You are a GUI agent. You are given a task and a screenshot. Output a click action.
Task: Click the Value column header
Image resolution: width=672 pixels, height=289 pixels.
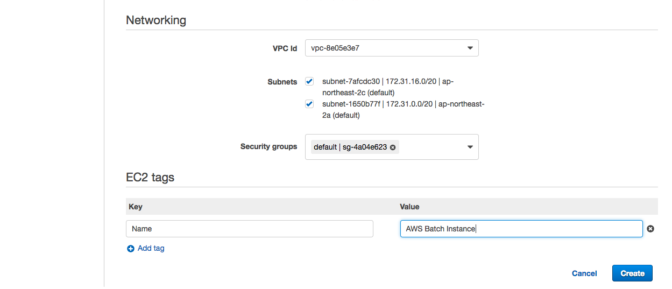point(409,207)
